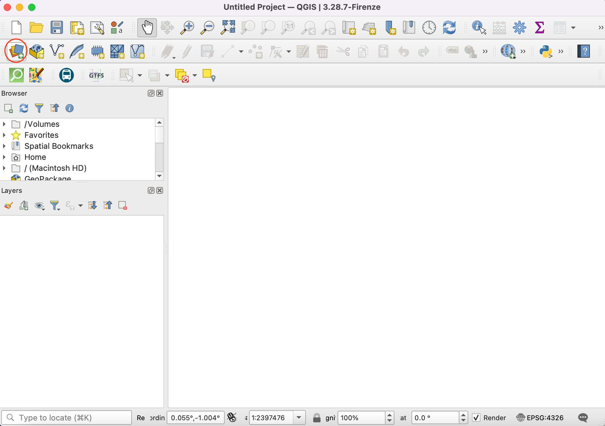Increase the rotation spinner value

(x=463, y=415)
